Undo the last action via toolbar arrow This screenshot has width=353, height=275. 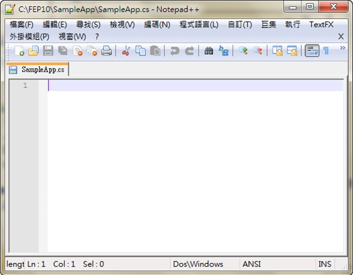(175, 50)
